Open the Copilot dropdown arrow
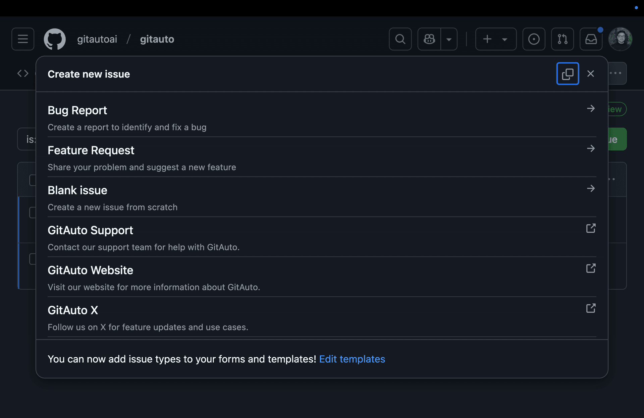 449,39
